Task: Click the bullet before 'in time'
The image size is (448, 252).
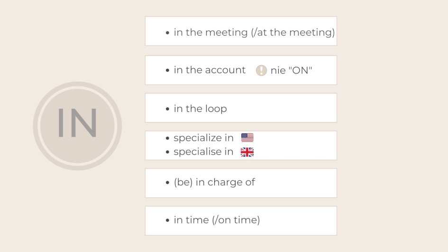Action: pos(168,220)
